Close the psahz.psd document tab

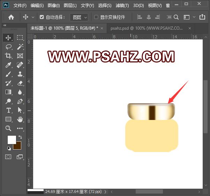[190, 28]
